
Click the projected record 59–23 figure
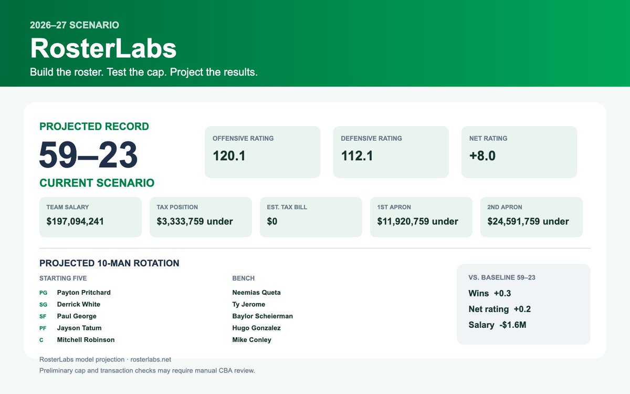coord(89,155)
